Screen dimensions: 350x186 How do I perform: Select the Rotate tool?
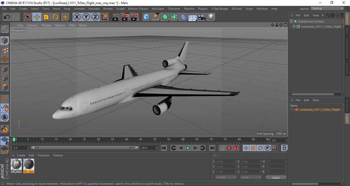pyautogui.click(x=55, y=17)
